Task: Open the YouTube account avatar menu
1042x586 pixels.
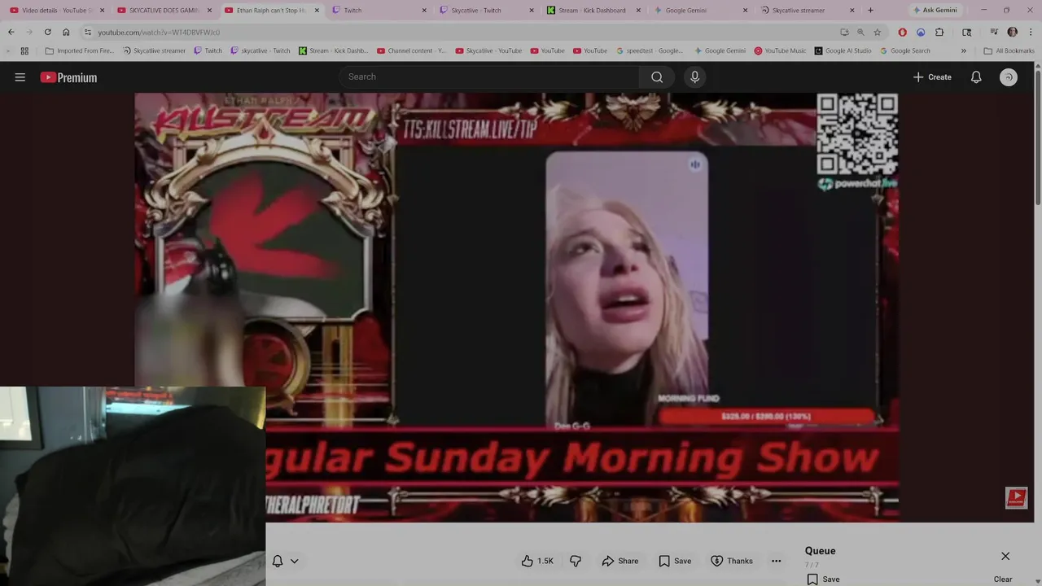Action: pos(1009,77)
